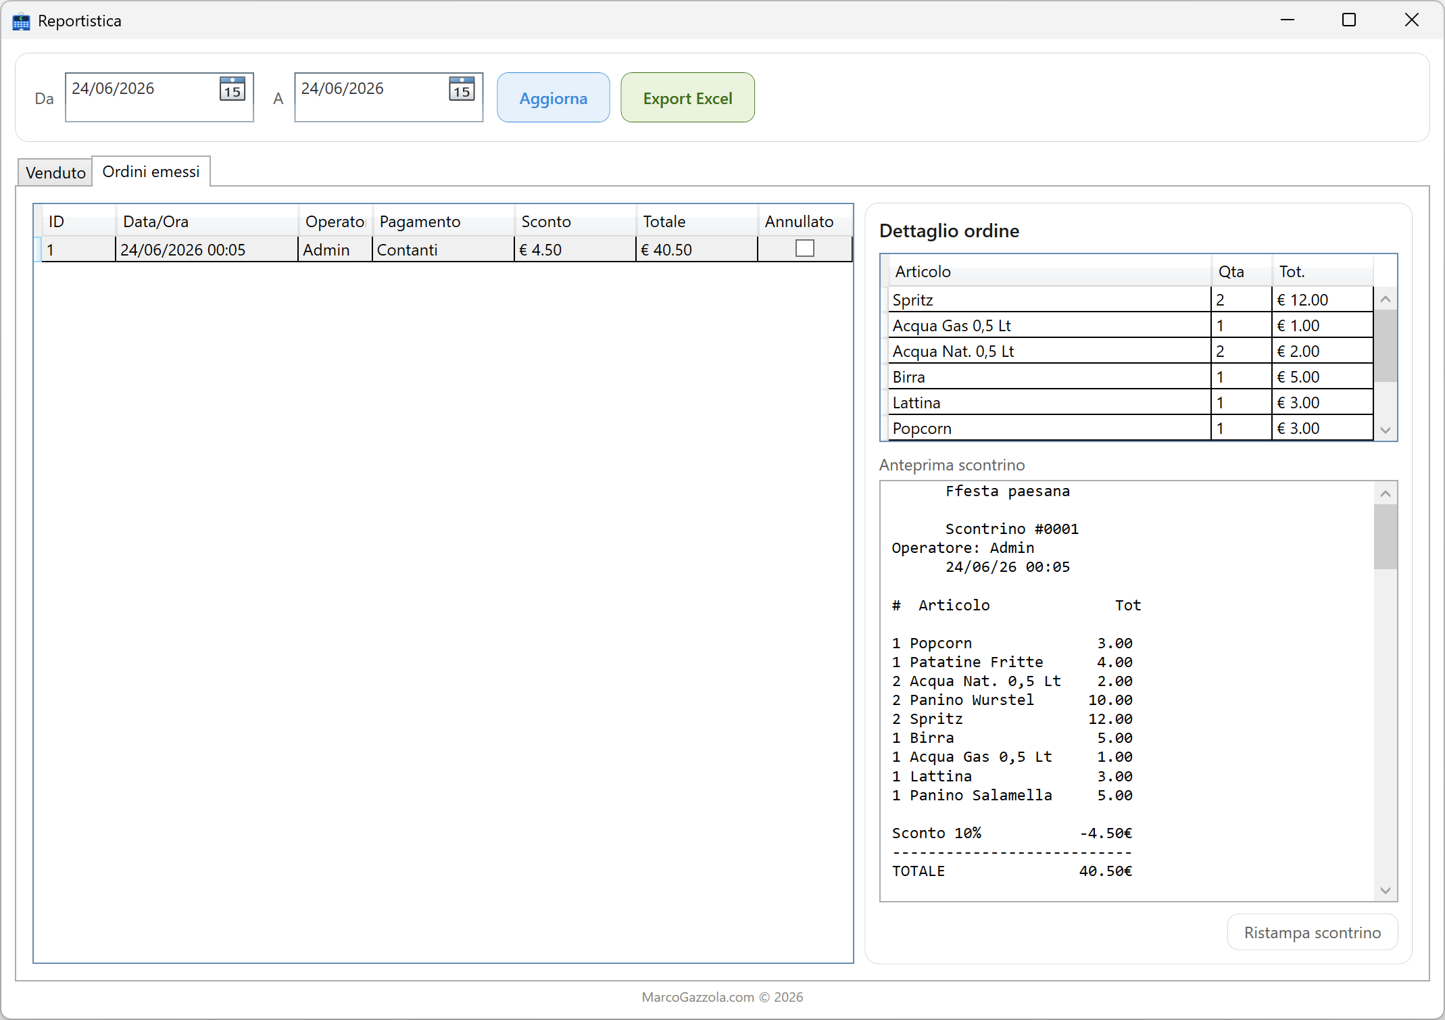Click the Patatine Fritte line in the receipt
The width and height of the screenshot is (1445, 1020).
pyautogui.click(x=1012, y=662)
